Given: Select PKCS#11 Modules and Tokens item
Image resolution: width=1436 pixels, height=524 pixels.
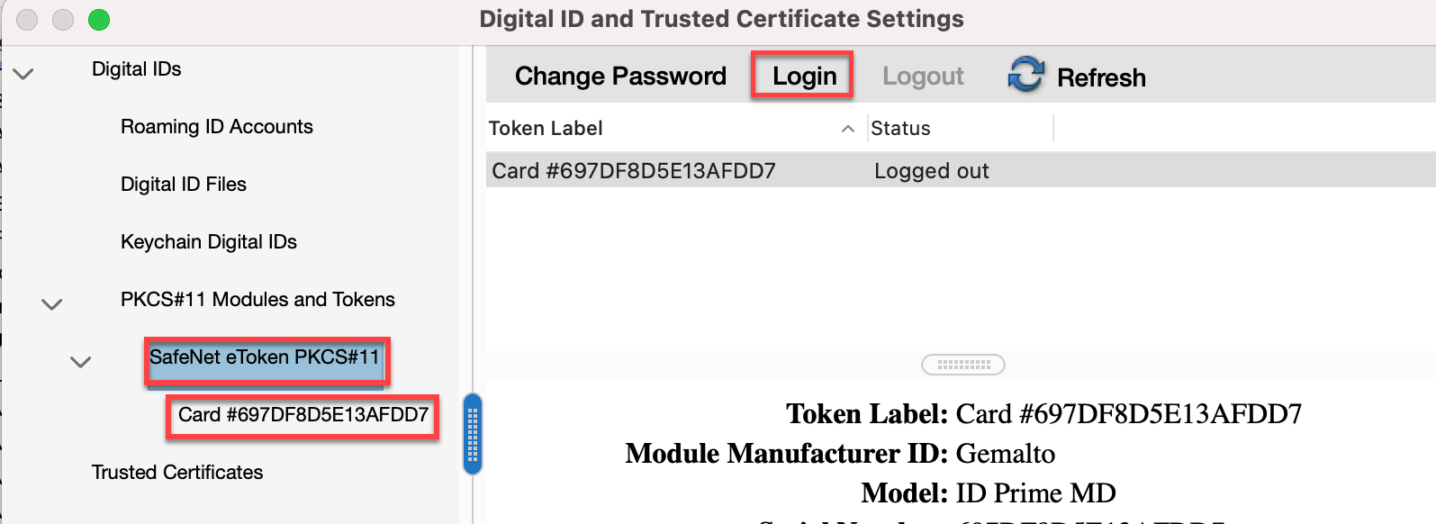Looking at the screenshot, I should tap(257, 300).
